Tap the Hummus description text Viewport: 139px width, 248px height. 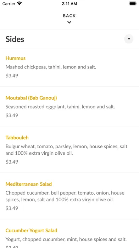coord(51,67)
